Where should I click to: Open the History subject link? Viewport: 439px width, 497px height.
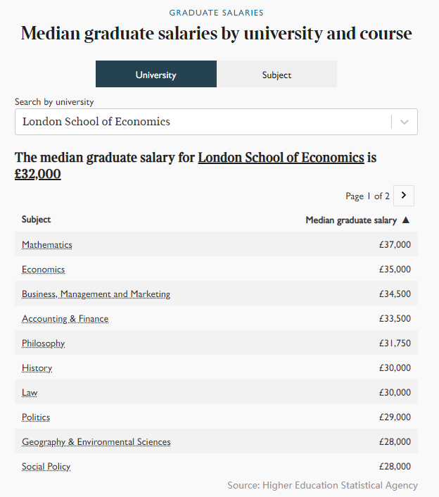coord(37,368)
